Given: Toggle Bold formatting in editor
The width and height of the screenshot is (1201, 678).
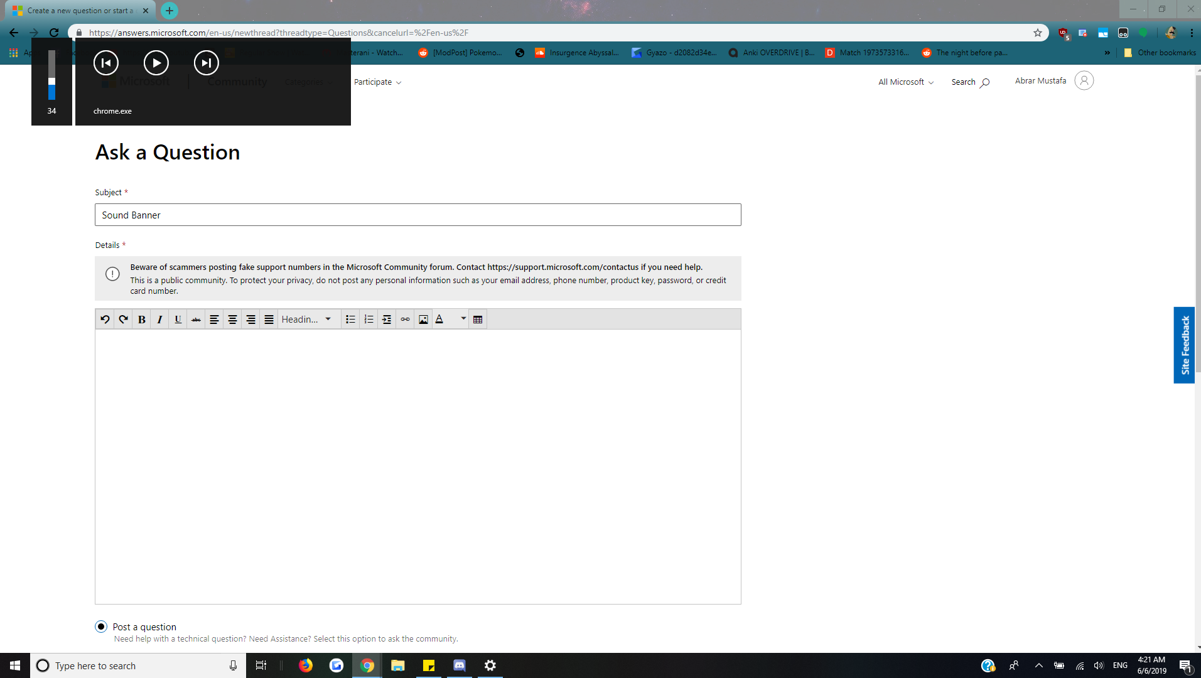Looking at the screenshot, I should coord(141,319).
